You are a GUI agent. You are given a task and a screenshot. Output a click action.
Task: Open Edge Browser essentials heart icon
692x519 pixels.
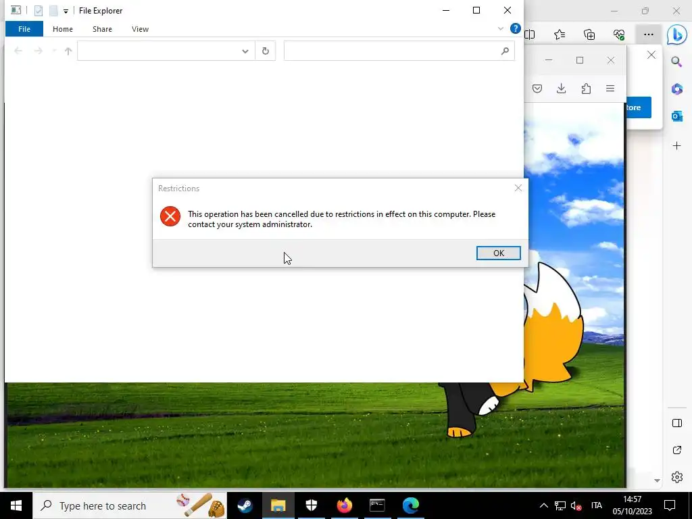click(x=619, y=34)
